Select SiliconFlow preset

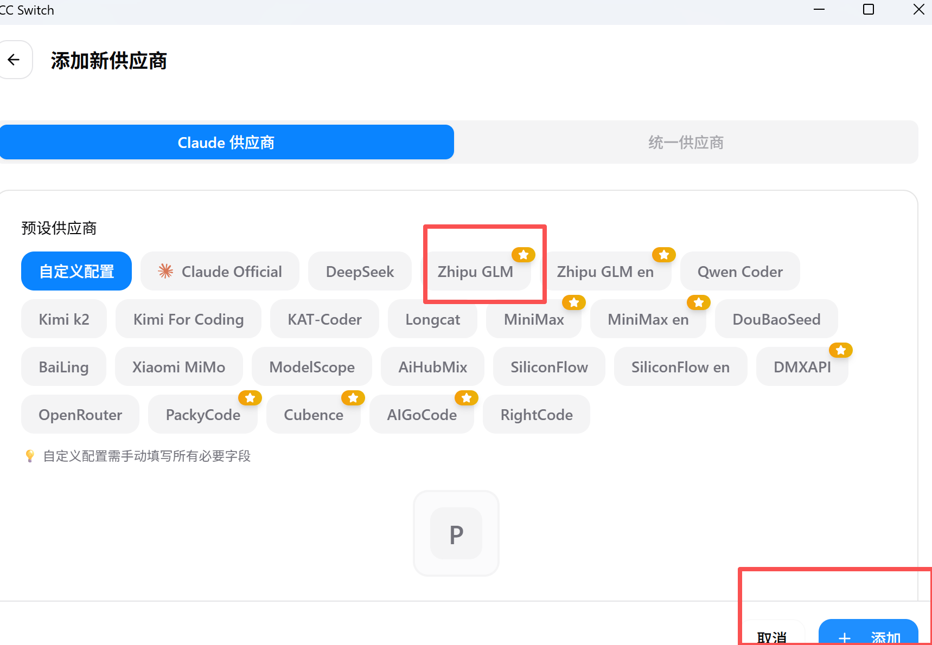[x=549, y=366]
